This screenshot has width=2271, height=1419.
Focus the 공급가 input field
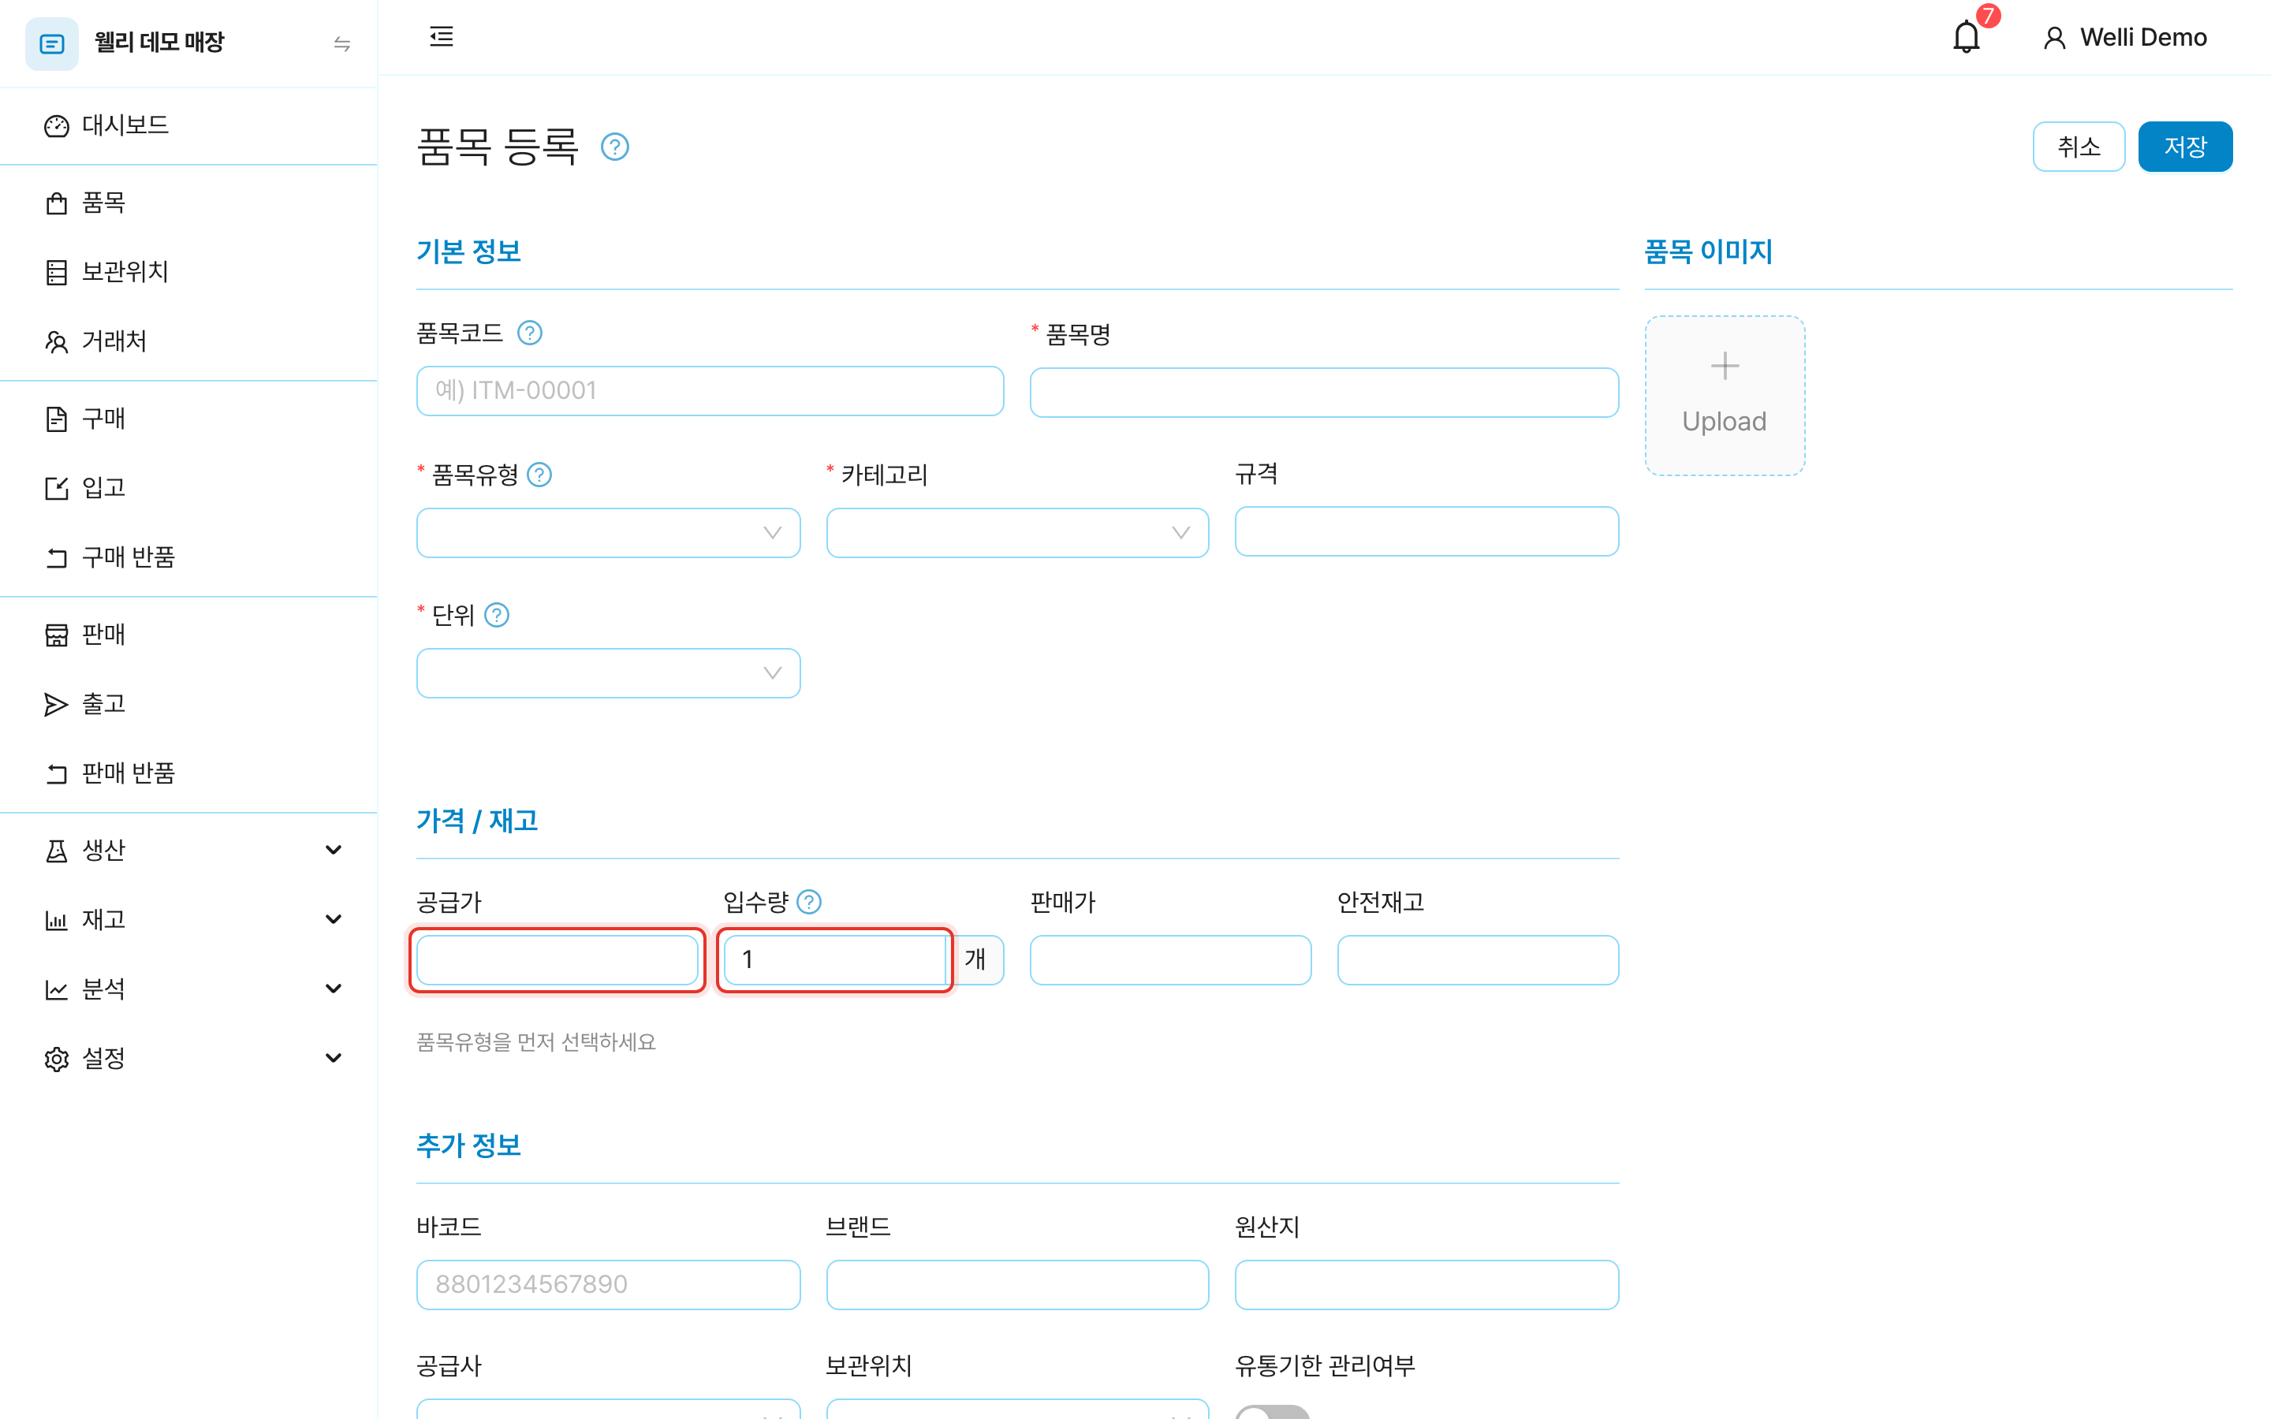[x=557, y=959]
